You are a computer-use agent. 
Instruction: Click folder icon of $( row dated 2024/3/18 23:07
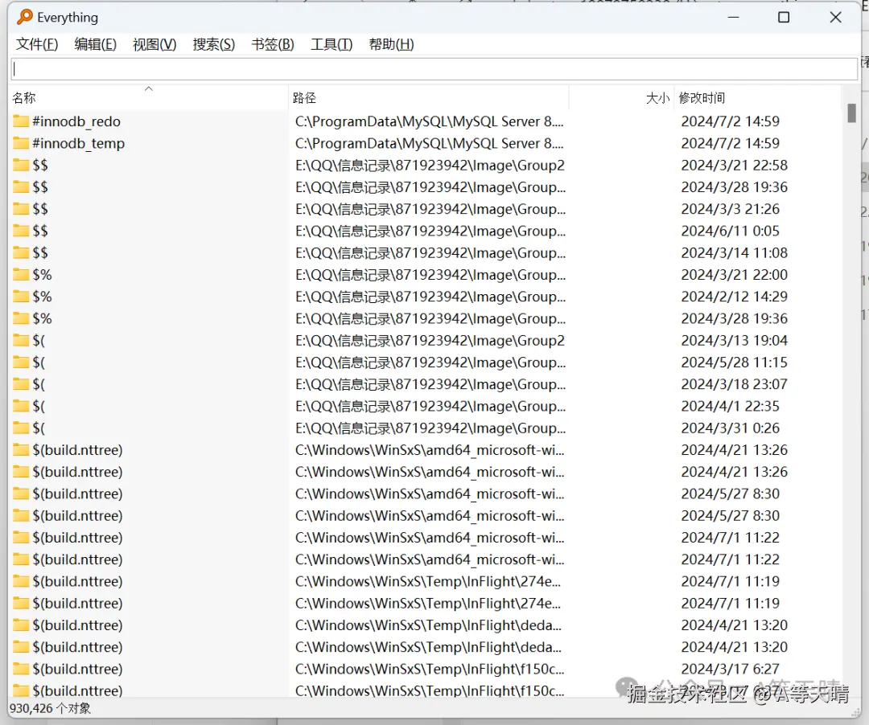click(21, 384)
